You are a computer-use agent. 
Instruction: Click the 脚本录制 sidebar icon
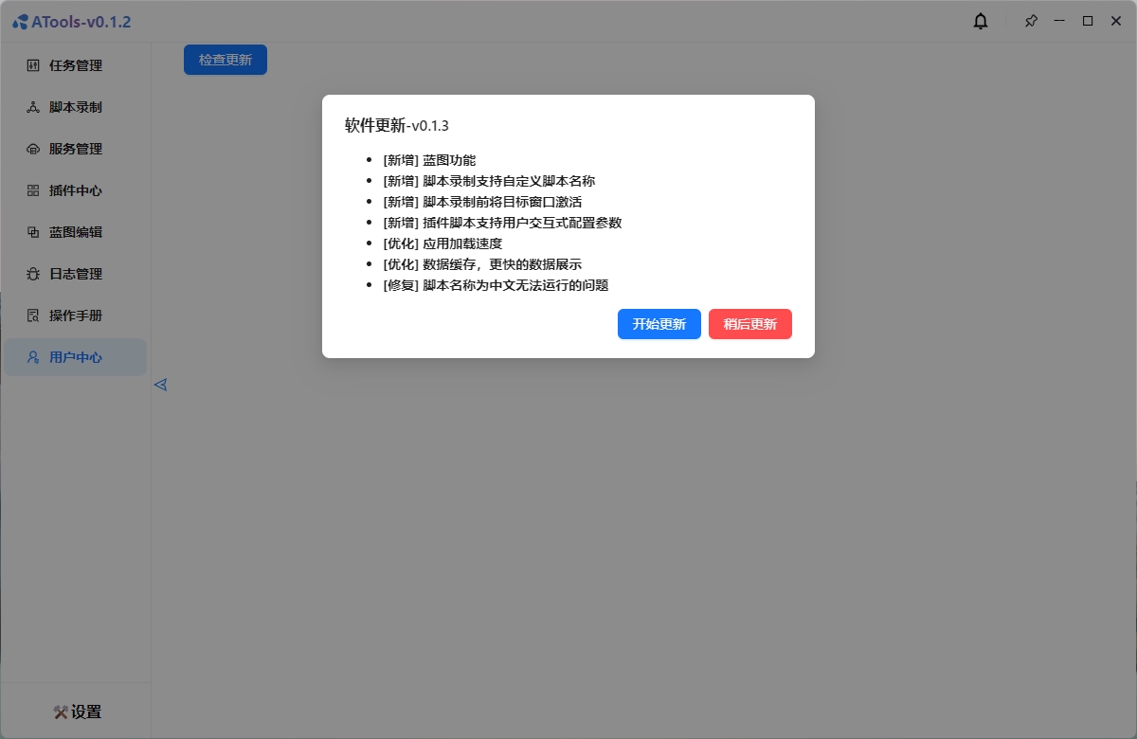pos(33,107)
